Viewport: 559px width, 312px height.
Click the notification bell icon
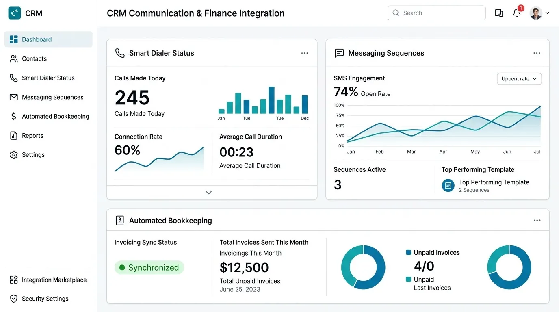(517, 13)
